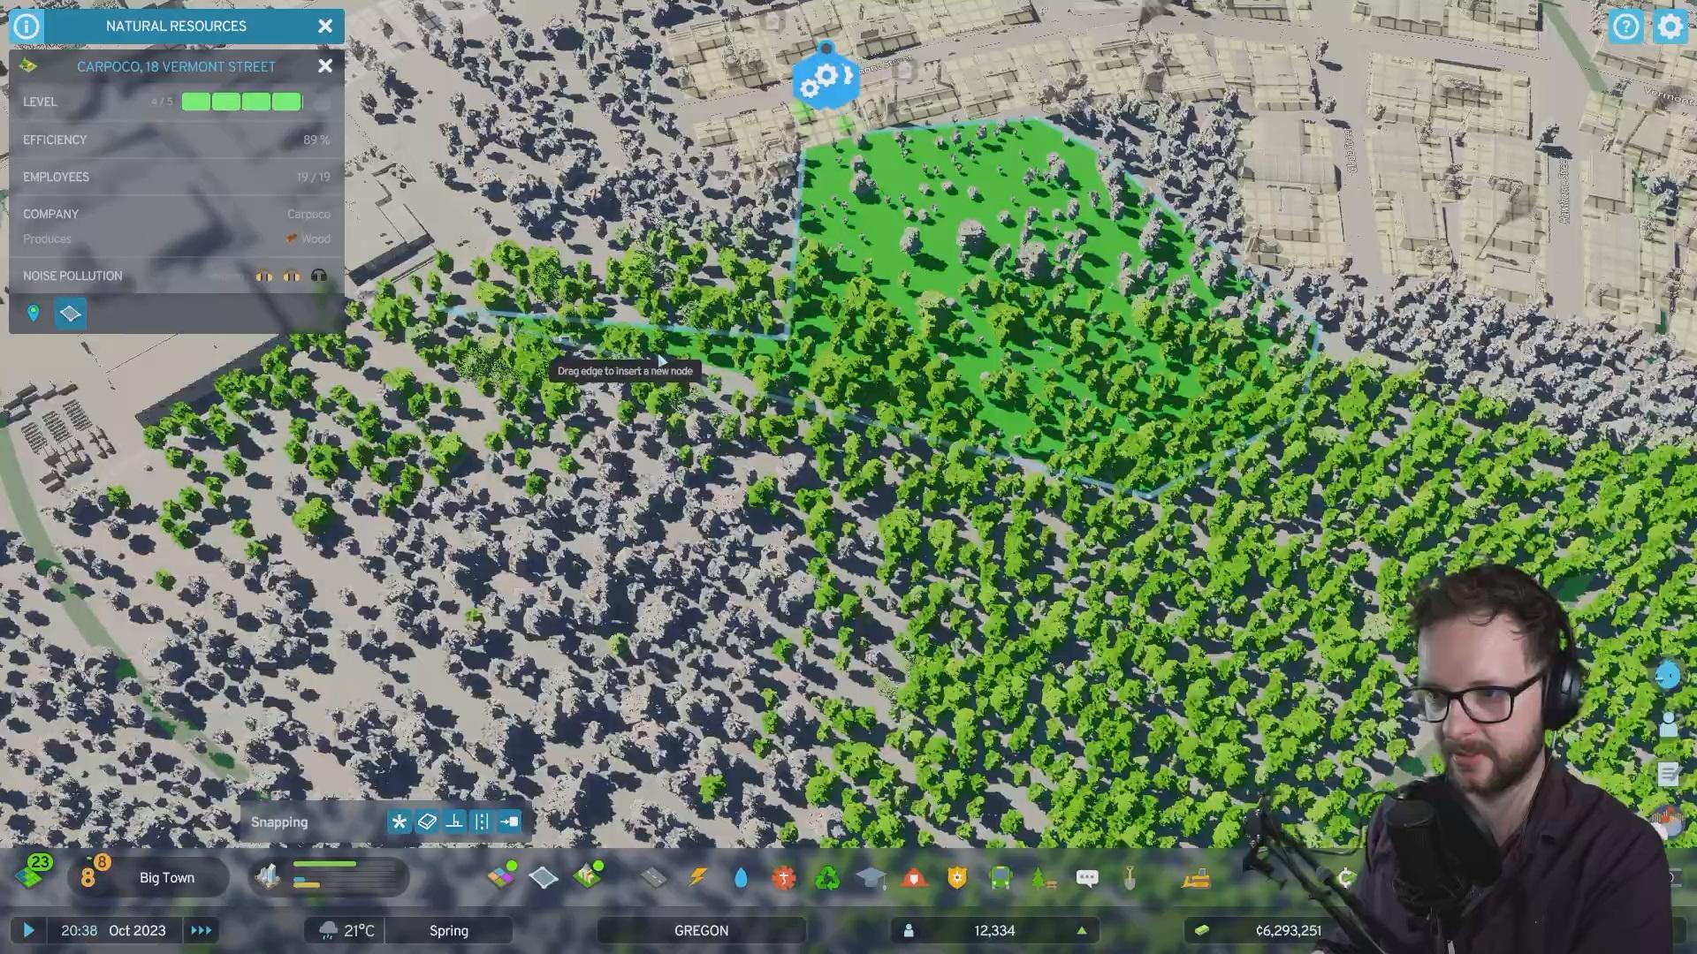Click the GREGON city name field

click(x=702, y=930)
